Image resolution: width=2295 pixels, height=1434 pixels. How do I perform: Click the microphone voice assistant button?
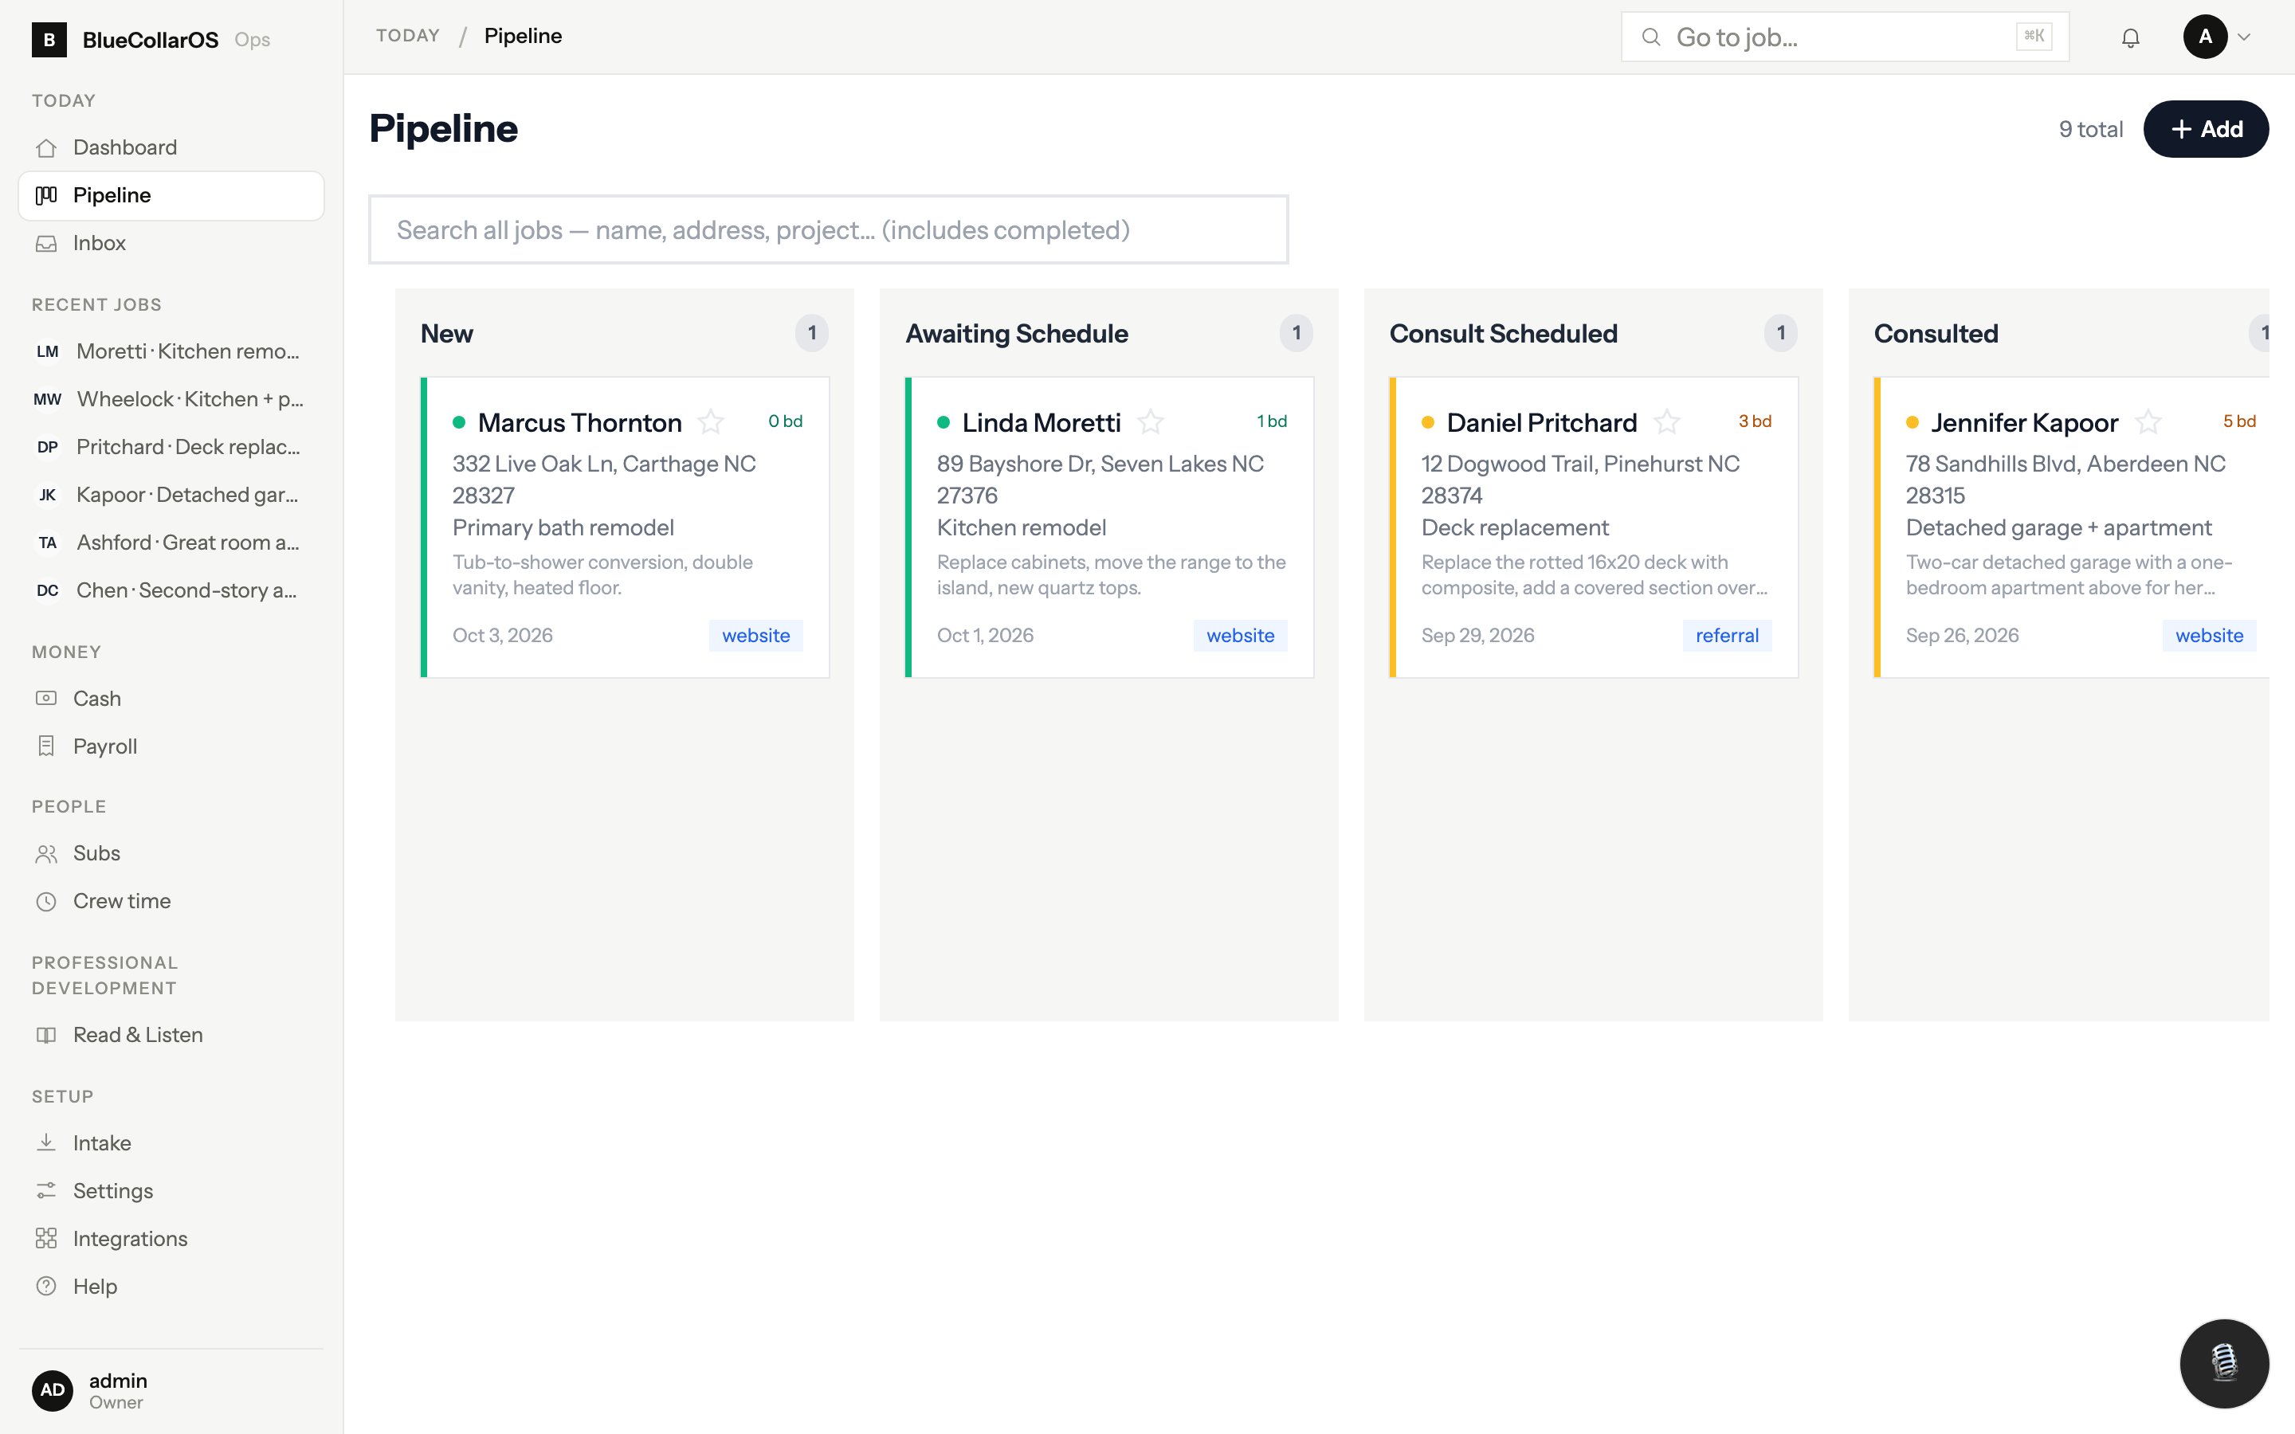pyautogui.click(x=2224, y=1363)
